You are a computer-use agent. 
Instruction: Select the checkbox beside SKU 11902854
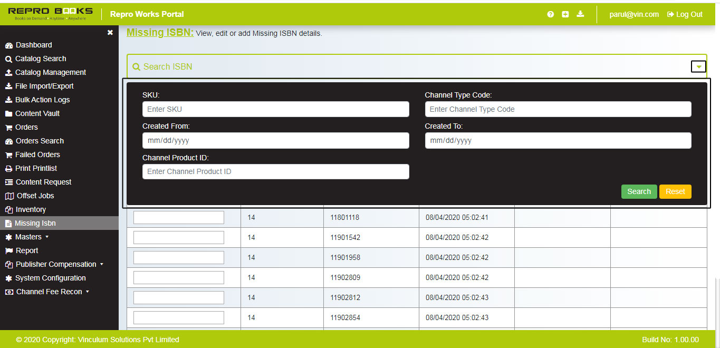pyautogui.click(x=178, y=317)
